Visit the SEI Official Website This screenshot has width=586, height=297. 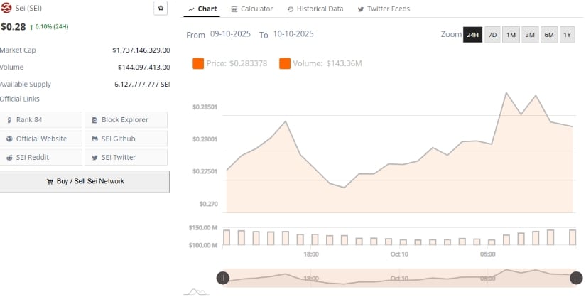click(41, 139)
